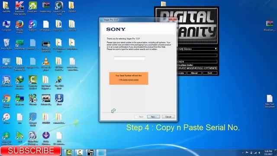Open the network icon in system tray
Screen dimensions: 277x156
tap(255, 153)
